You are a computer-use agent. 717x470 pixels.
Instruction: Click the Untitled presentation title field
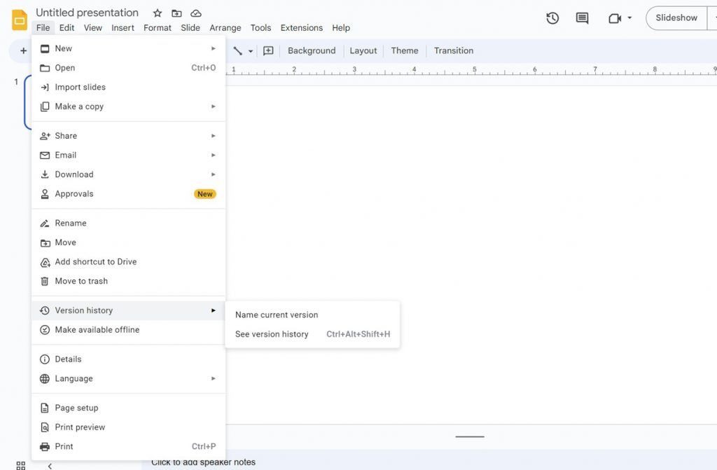(87, 13)
